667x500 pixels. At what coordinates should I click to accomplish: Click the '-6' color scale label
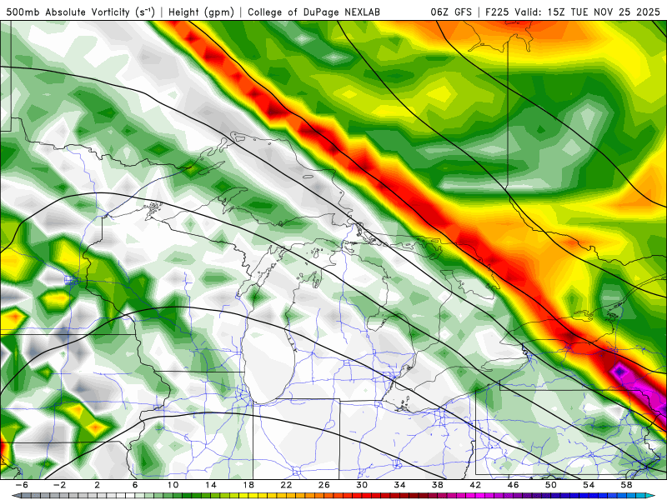pyautogui.click(x=22, y=485)
